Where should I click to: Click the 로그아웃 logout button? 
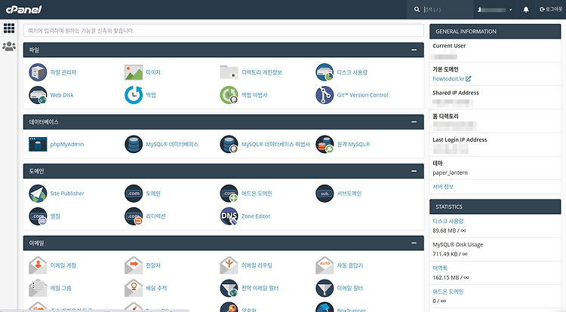pos(551,9)
